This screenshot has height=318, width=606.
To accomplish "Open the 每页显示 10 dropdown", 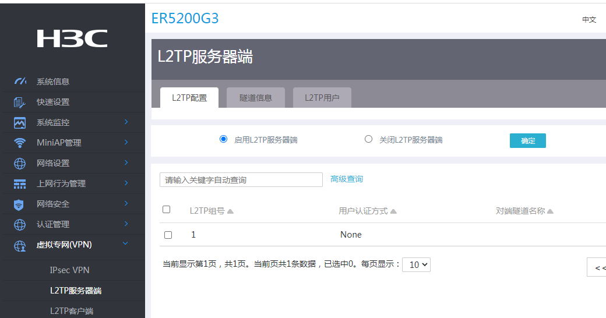I will pos(416,264).
